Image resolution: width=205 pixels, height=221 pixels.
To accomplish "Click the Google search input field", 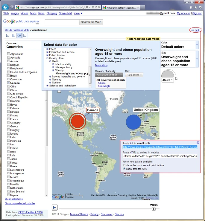I will (x=62, y=22).
